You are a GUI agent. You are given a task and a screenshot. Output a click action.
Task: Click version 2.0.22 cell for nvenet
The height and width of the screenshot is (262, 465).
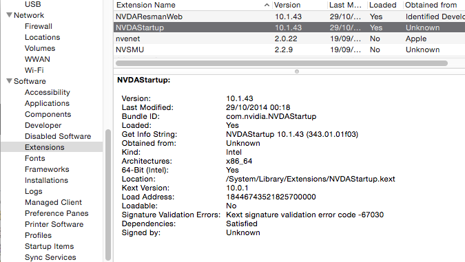(286, 39)
